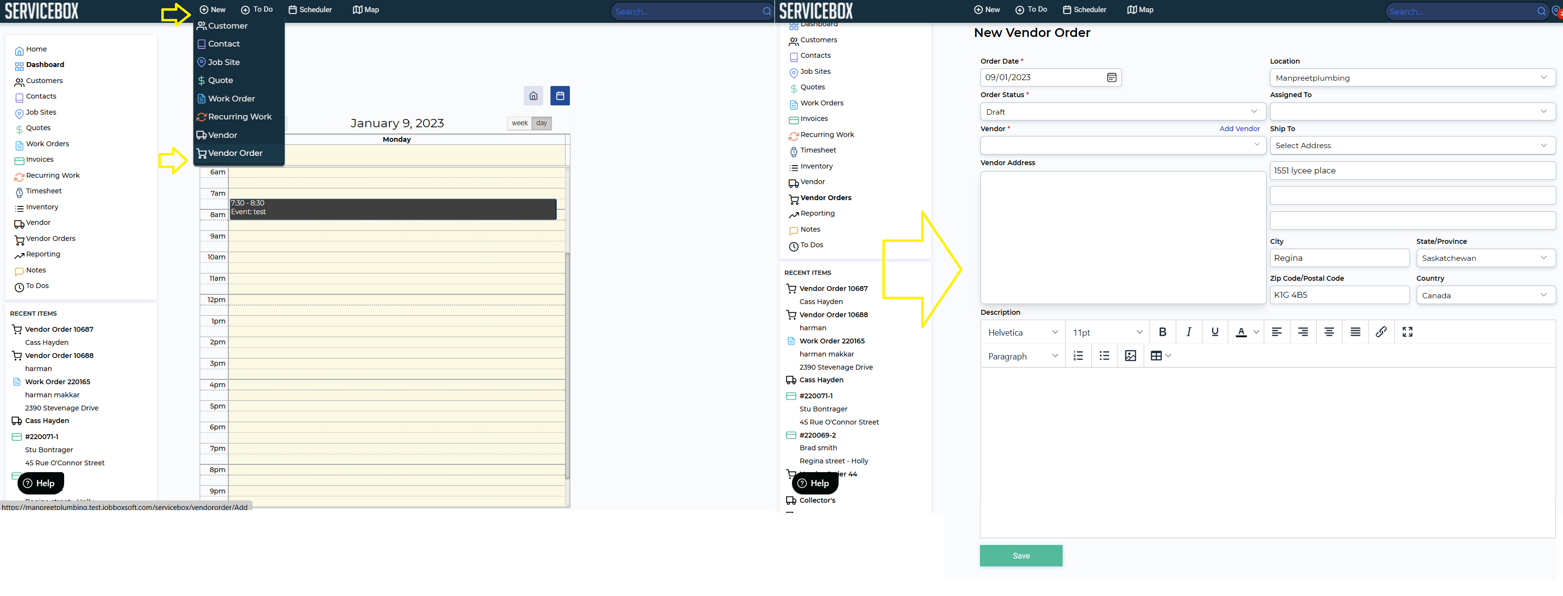The image size is (1563, 596).
Task: Switch scheduler to day view
Action: [541, 123]
